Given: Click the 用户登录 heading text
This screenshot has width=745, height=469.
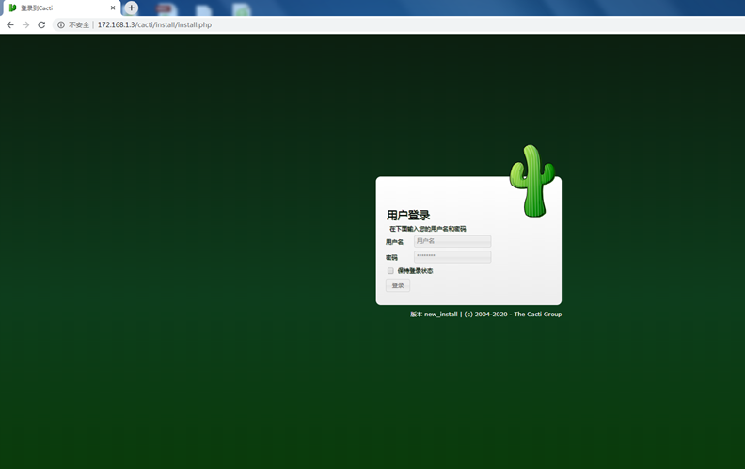Looking at the screenshot, I should pyautogui.click(x=408, y=215).
